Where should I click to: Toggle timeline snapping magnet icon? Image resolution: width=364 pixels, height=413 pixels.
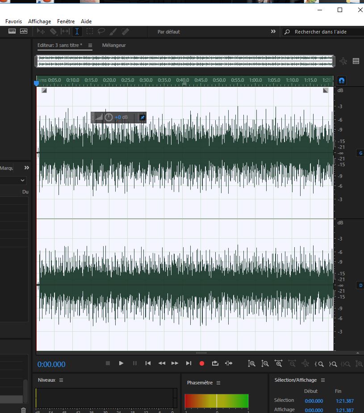tap(341, 81)
